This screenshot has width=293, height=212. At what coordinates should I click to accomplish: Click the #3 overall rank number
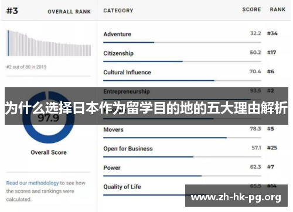click(12, 11)
